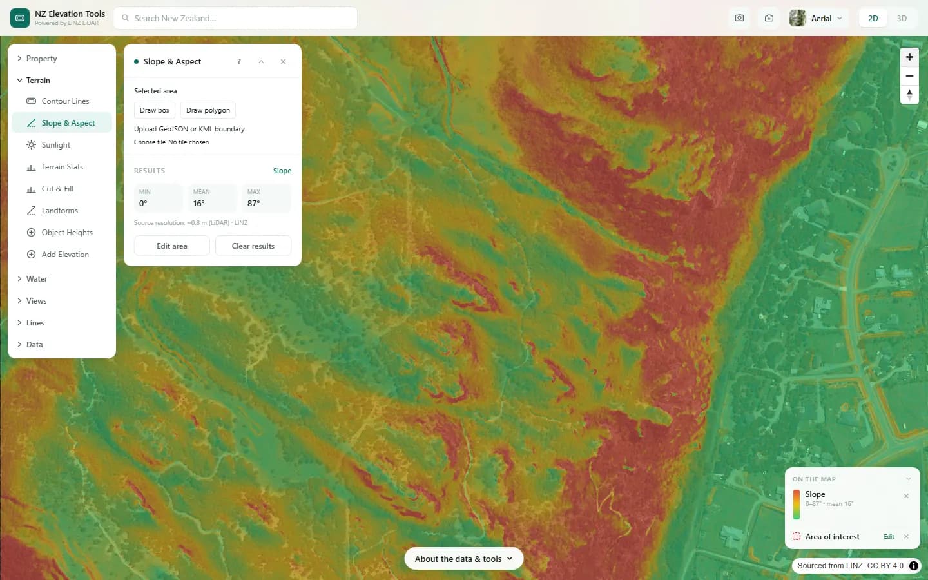Open the Cut & Fill tool

click(62, 189)
